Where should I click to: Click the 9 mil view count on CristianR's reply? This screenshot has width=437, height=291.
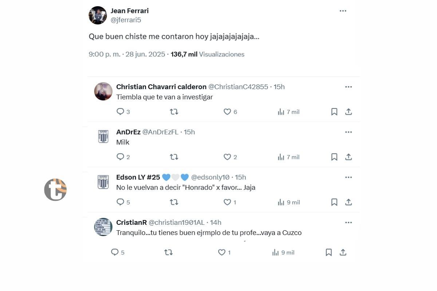(287, 252)
